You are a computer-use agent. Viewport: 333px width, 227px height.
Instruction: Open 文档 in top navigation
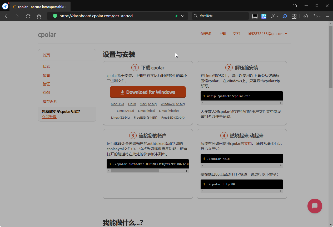236,34
